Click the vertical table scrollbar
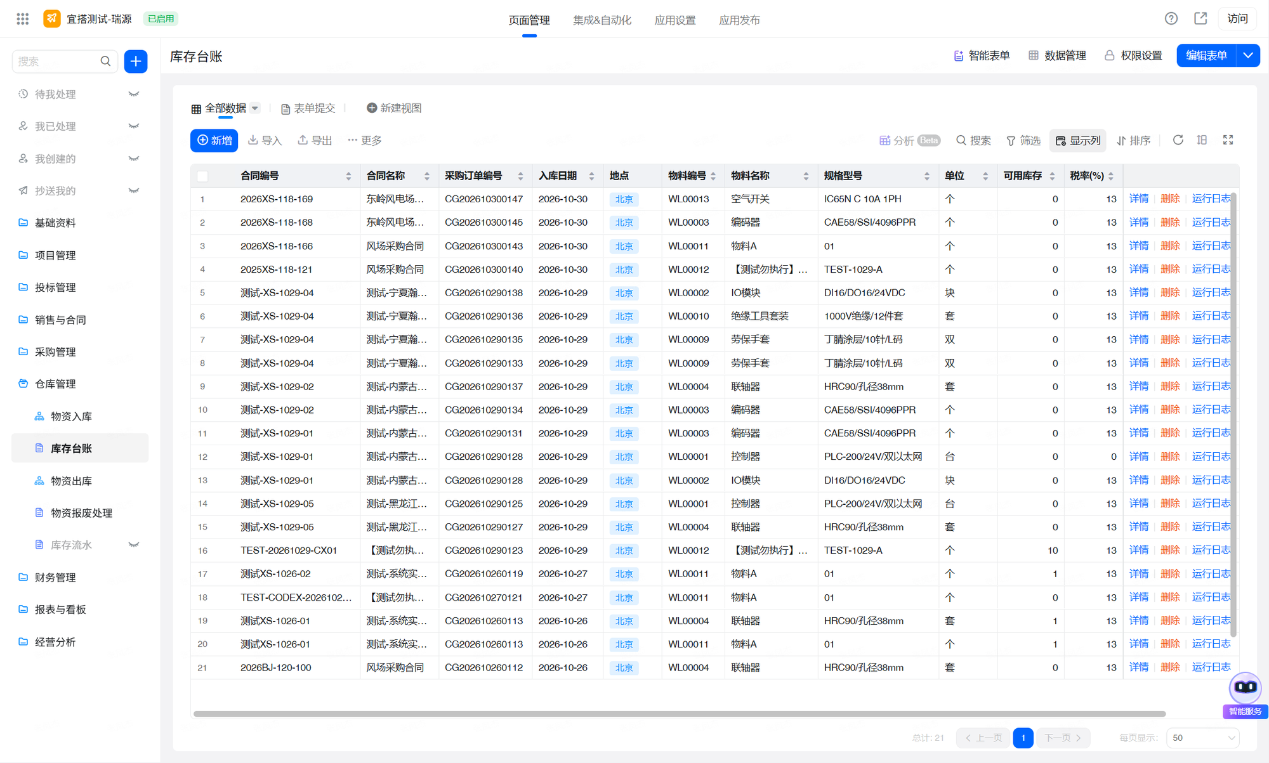The height and width of the screenshot is (763, 1269). pyautogui.click(x=1233, y=415)
